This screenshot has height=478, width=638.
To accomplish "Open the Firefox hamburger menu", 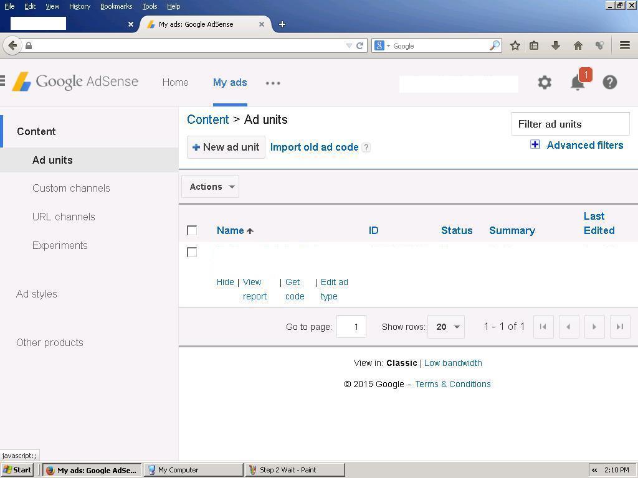I will 625,45.
